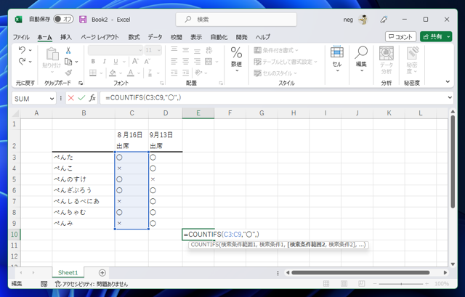The height and width of the screenshot is (297, 465).
Task: Click the Copy icon
Action: (68, 62)
